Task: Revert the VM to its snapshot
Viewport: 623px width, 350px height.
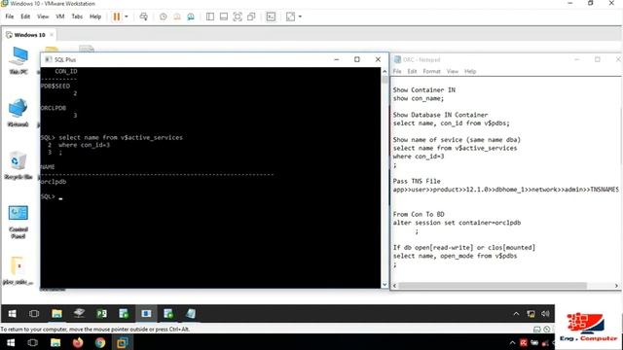Action: click(x=177, y=17)
